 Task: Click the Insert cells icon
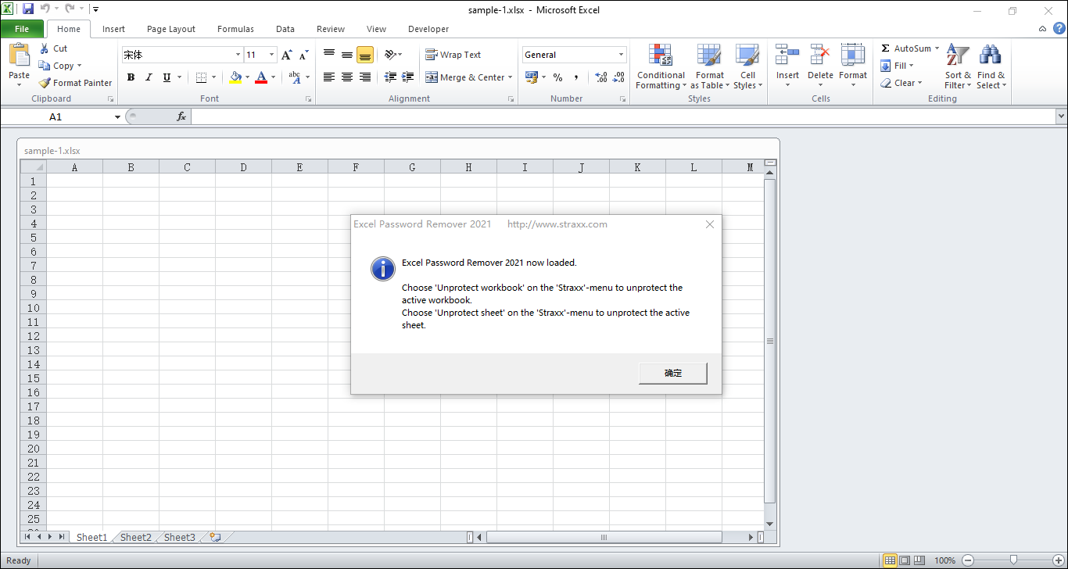(x=787, y=55)
